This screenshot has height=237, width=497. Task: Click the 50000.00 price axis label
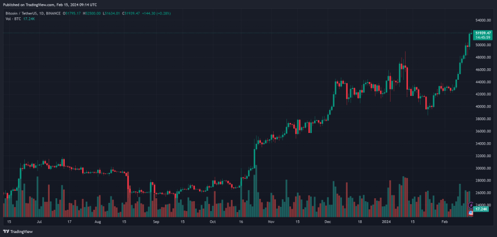[x=483, y=45]
